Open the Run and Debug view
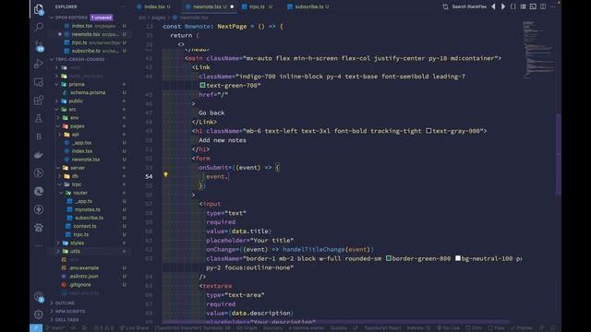This screenshot has width=591, height=332. 39,64
